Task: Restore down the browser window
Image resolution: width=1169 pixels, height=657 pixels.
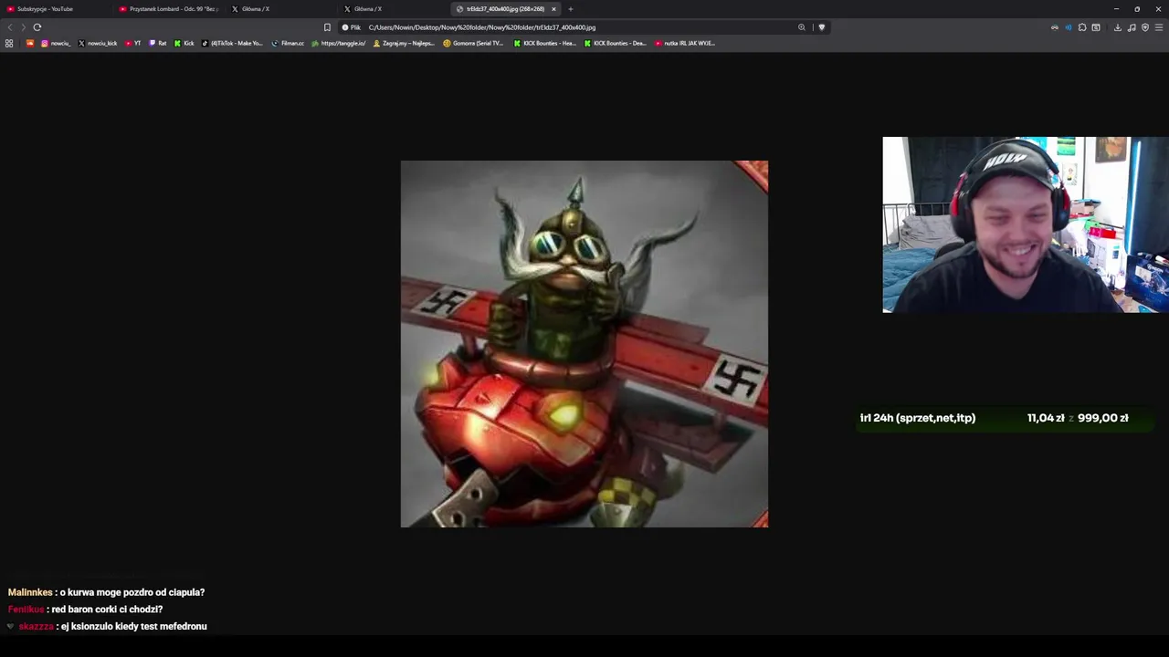Action: click(1137, 9)
